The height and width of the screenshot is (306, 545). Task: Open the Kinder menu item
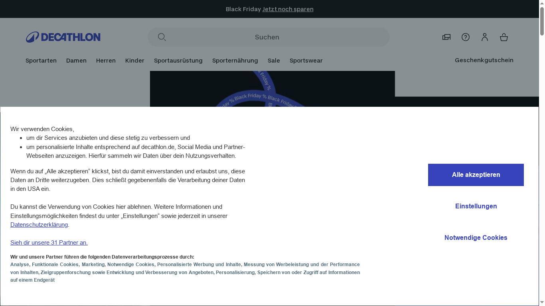point(134,61)
